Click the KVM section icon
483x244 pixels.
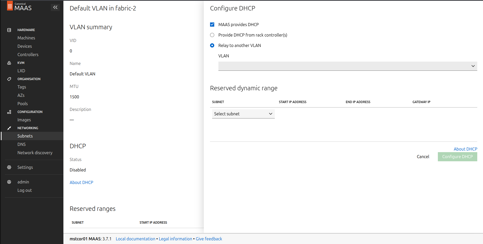[x=9, y=63]
